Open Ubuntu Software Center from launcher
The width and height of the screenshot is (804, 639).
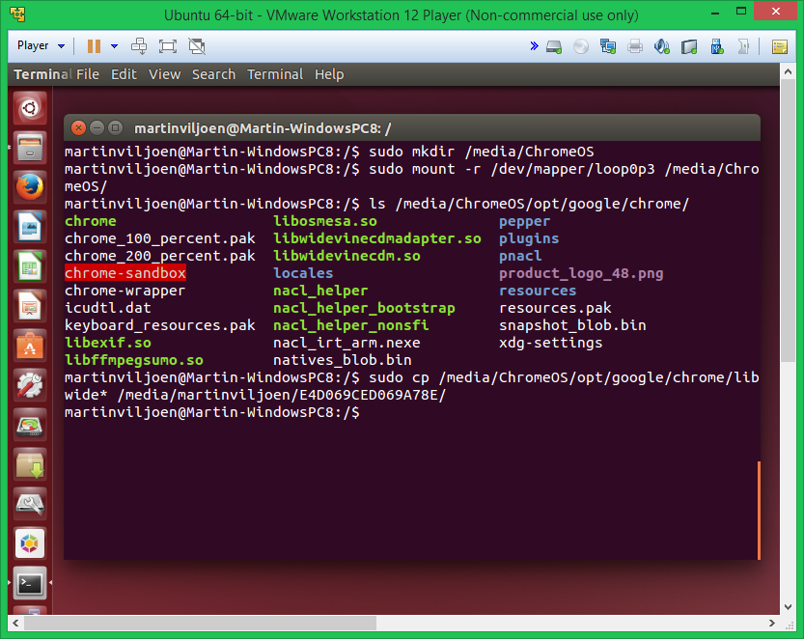click(x=30, y=346)
